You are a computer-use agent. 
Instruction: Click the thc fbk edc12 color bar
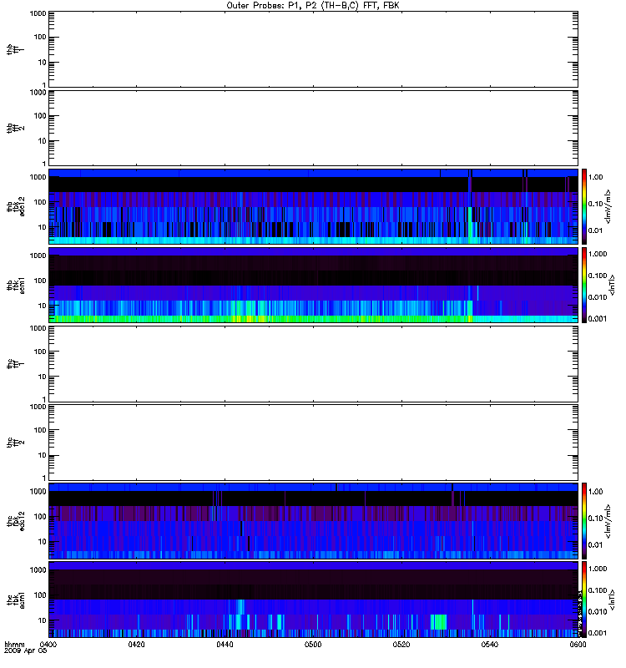pyautogui.click(x=584, y=520)
